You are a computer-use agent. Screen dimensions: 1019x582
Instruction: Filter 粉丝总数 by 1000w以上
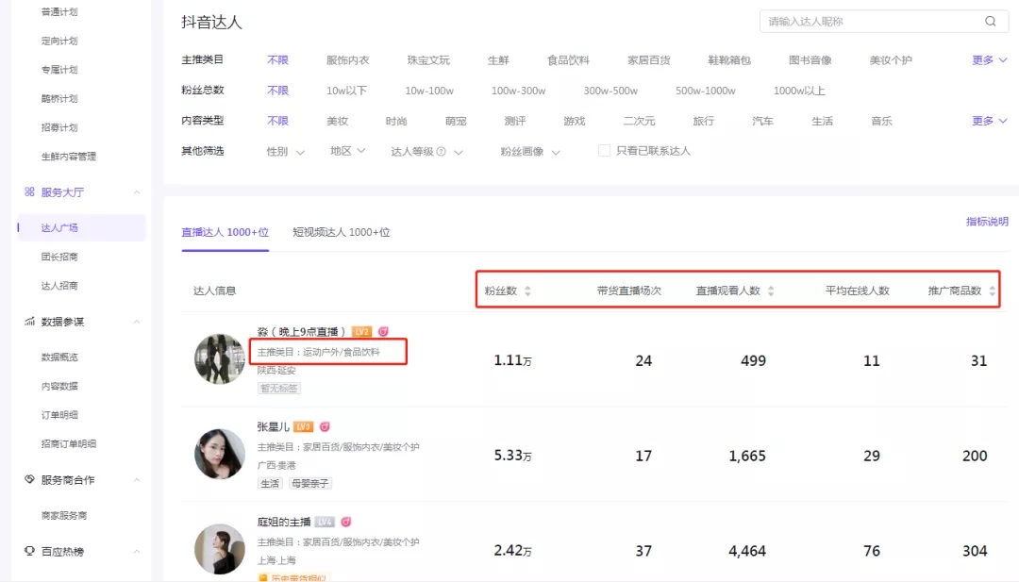[799, 91]
